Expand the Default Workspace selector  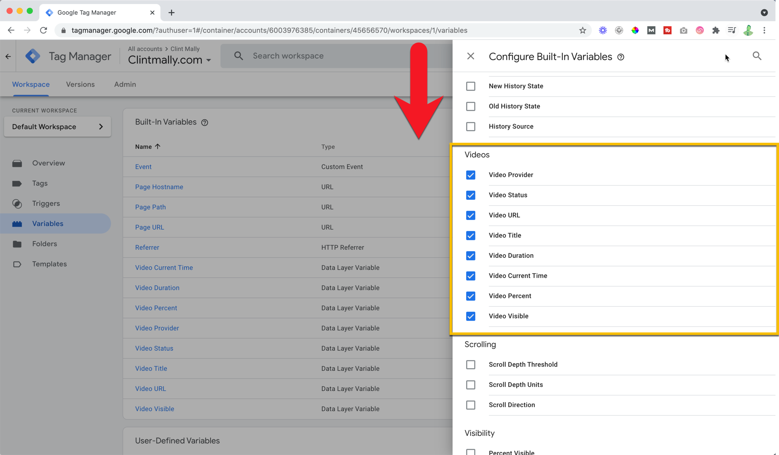click(57, 127)
